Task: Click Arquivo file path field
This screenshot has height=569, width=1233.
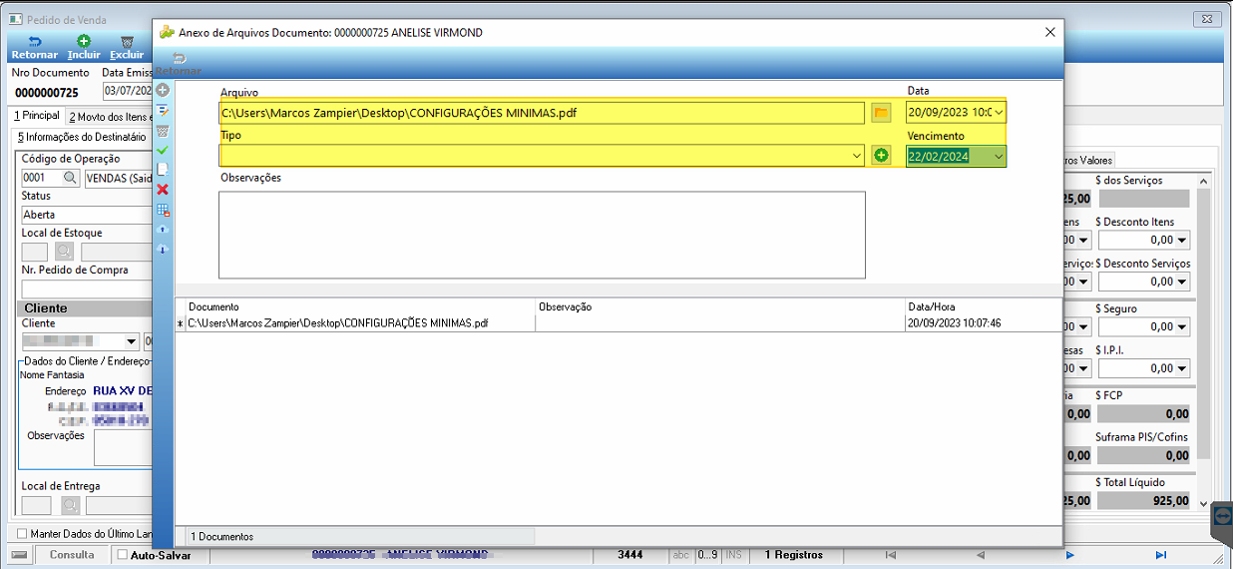Action: click(x=542, y=113)
